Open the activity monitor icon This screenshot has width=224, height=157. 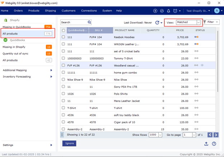(x=162, y=11)
